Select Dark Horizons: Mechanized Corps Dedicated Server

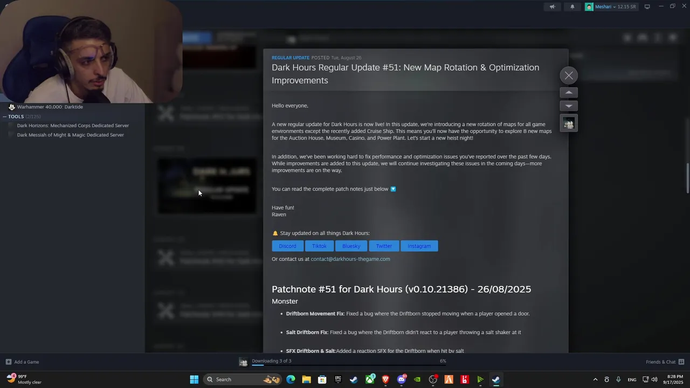pyautogui.click(x=73, y=126)
